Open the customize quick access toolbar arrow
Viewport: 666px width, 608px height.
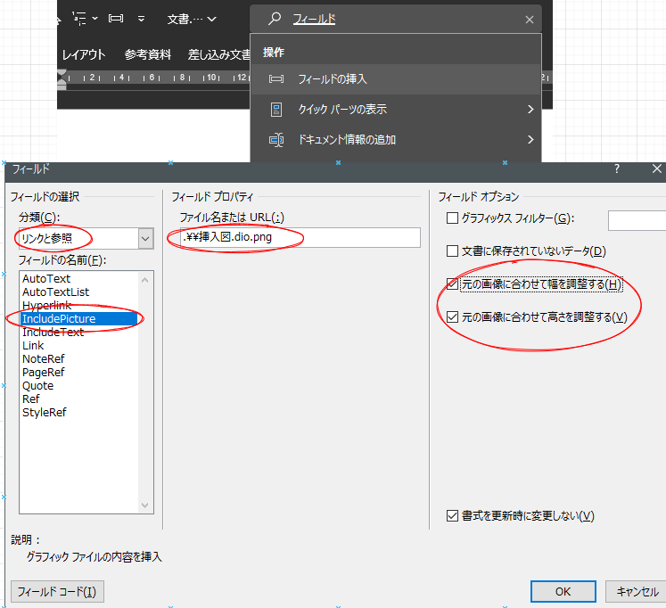click(142, 19)
